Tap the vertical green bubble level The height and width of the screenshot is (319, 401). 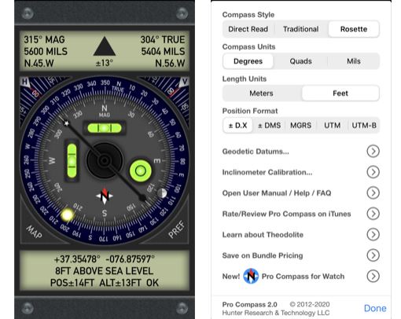72,161
